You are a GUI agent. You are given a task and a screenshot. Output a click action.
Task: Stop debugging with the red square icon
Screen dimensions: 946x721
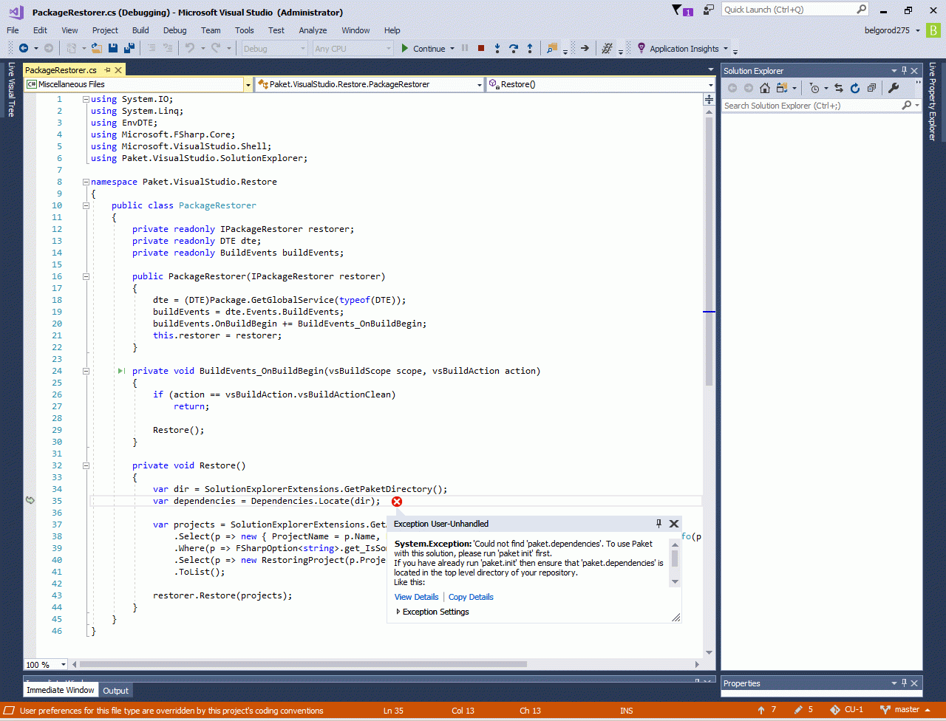click(481, 49)
